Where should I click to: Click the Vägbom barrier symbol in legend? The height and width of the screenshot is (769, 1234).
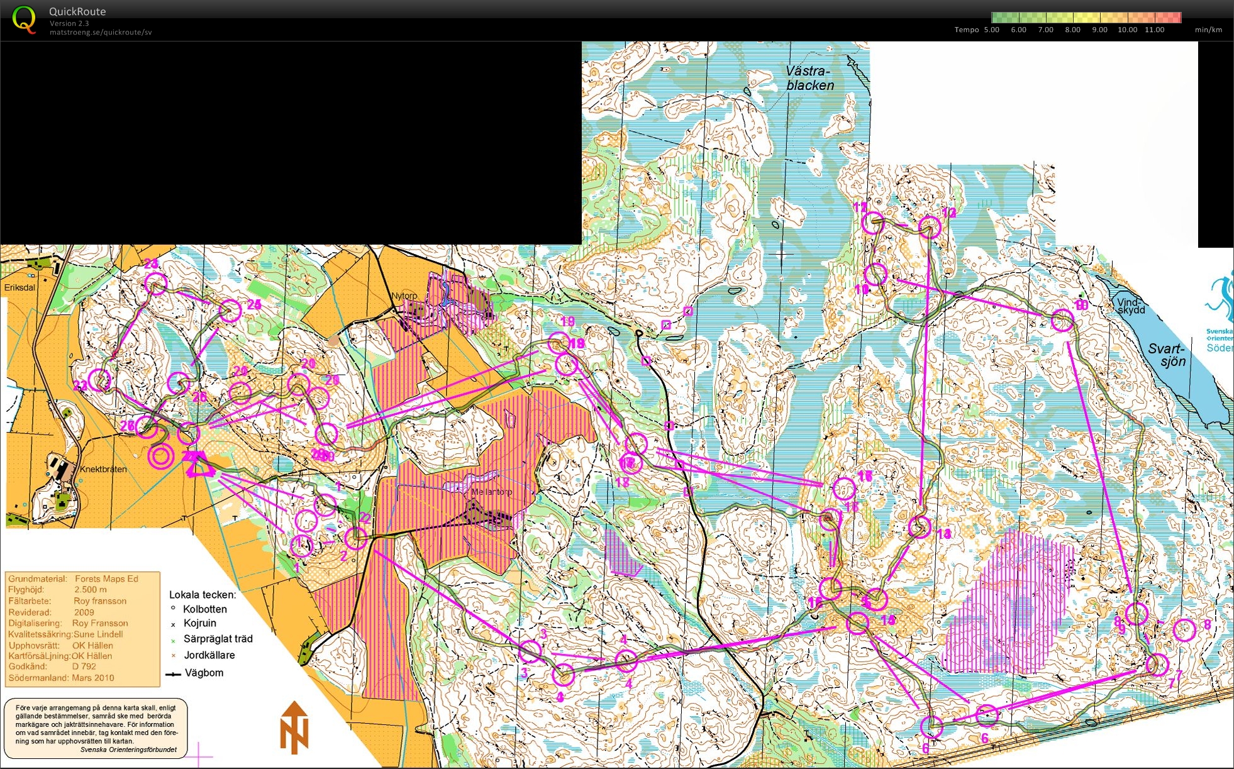(x=173, y=674)
